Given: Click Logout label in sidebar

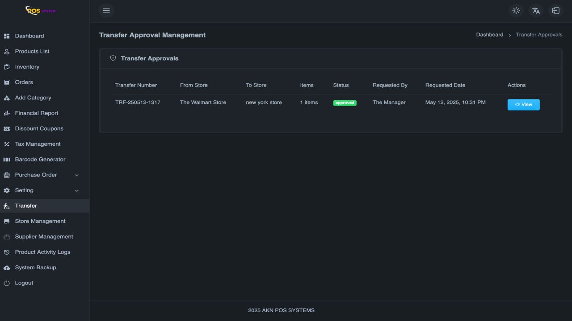Looking at the screenshot, I should pos(24,283).
